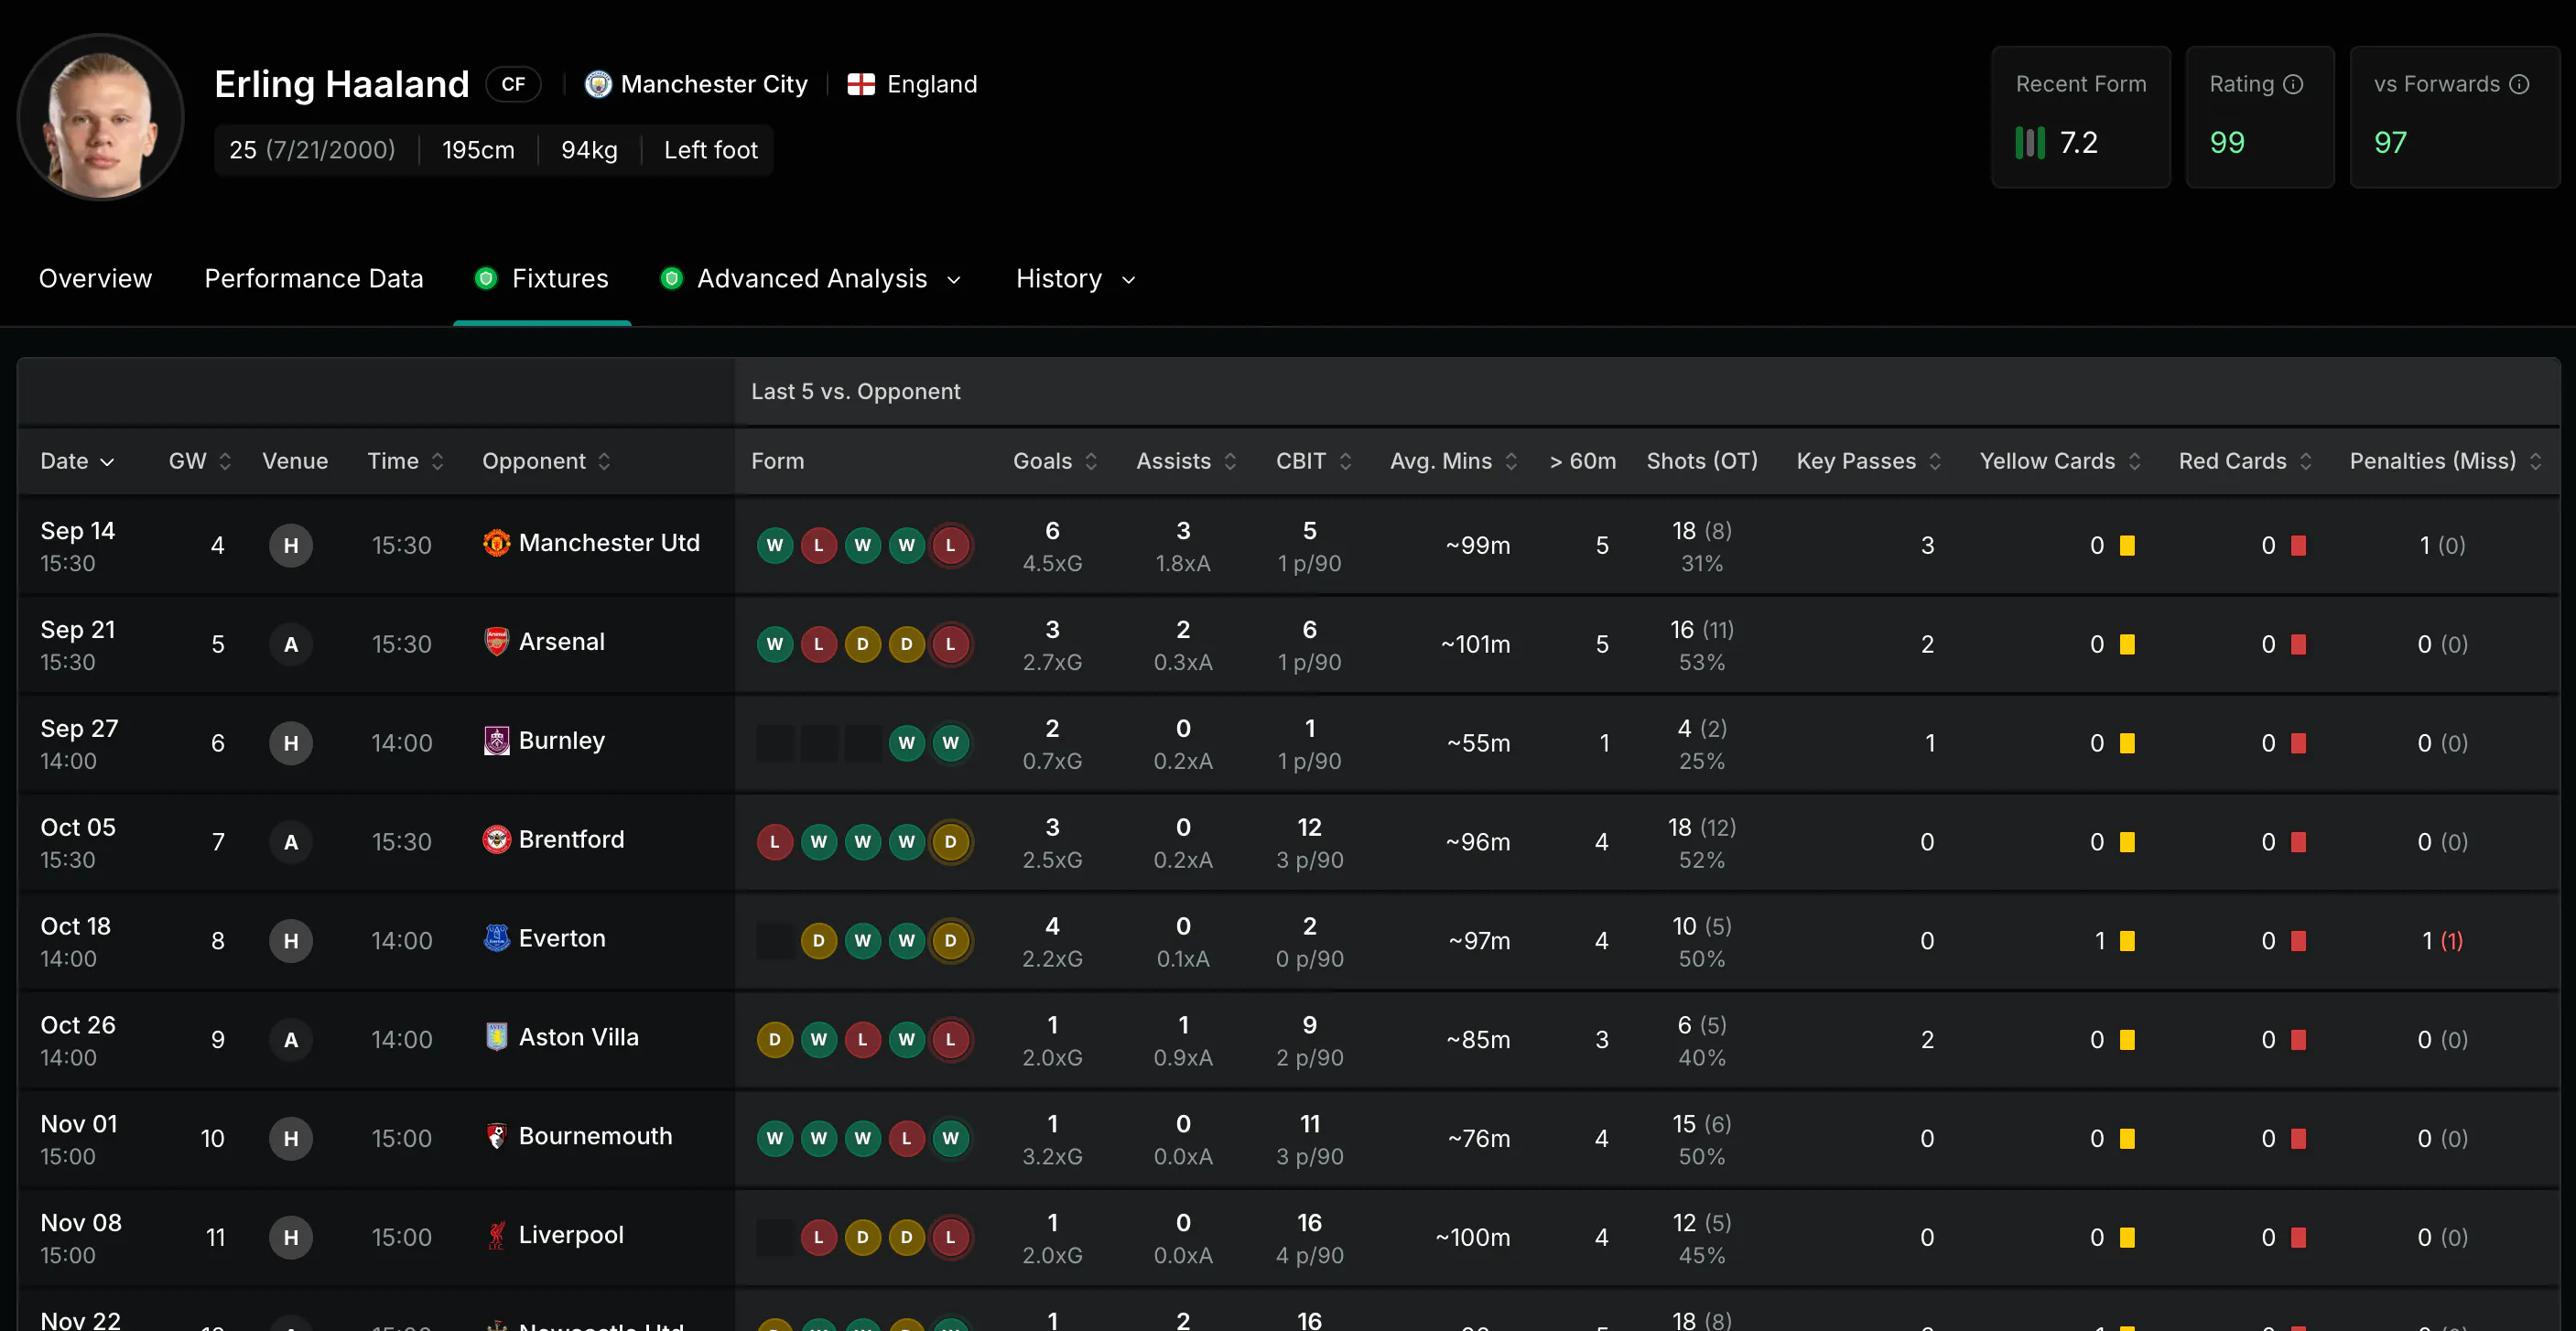Click last L form badge in Arsenal row
2576x1331 pixels.
[x=951, y=644]
